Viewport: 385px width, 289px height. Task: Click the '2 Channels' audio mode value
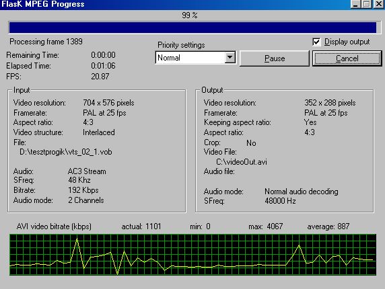click(86, 200)
